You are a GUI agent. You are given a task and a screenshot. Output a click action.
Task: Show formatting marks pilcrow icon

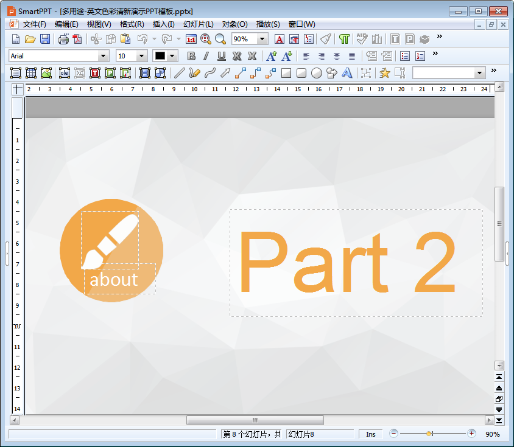344,39
